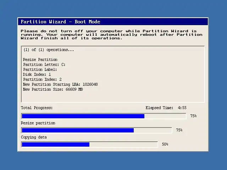This screenshot has width=227, height=170.
Task: Click the 'Total Progress:' label
Action: pyautogui.click(x=37, y=108)
